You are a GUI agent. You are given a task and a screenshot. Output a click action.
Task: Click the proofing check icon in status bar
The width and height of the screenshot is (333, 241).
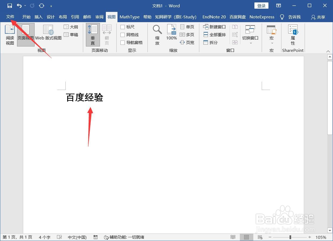coord(59,237)
